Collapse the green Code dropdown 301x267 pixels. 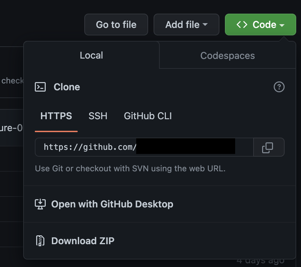coord(260,24)
